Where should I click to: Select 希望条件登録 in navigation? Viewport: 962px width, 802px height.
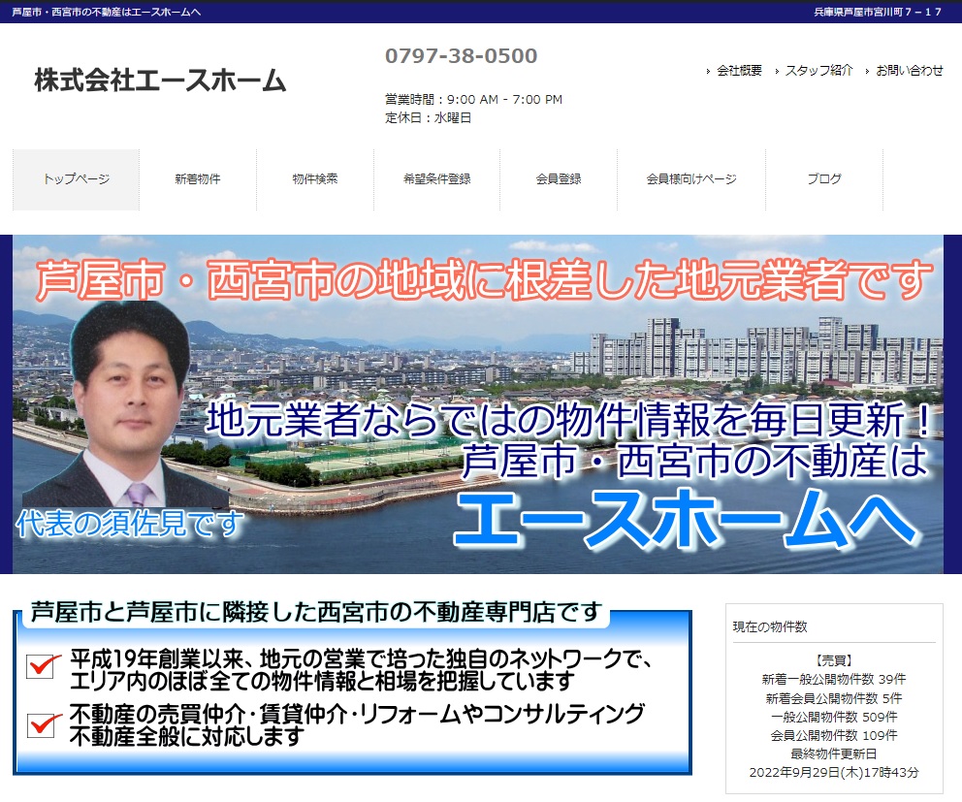point(436,179)
